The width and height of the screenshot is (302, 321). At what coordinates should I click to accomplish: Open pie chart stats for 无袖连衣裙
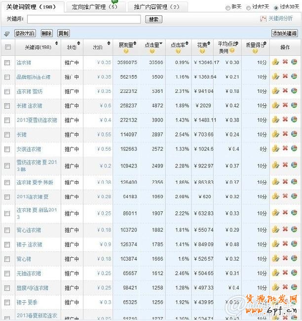point(294,274)
